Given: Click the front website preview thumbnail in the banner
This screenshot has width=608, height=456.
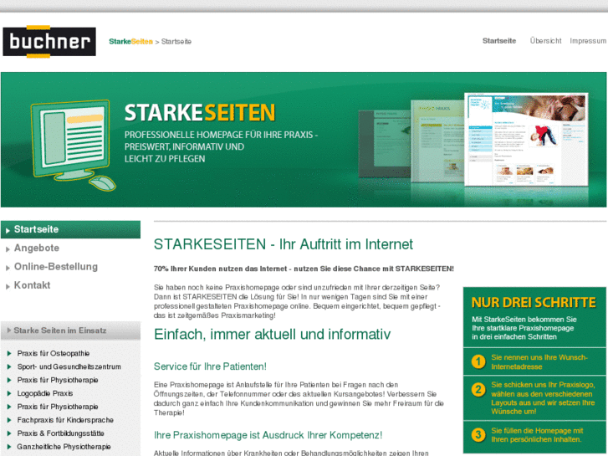Looking at the screenshot, I should pos(526,140).
